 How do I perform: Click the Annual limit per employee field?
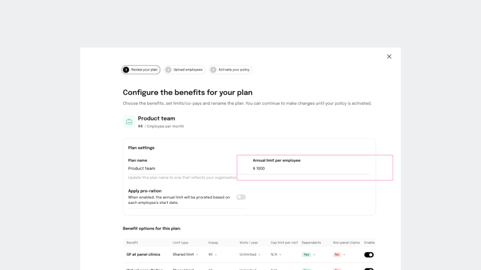click(x=311, y=169)
